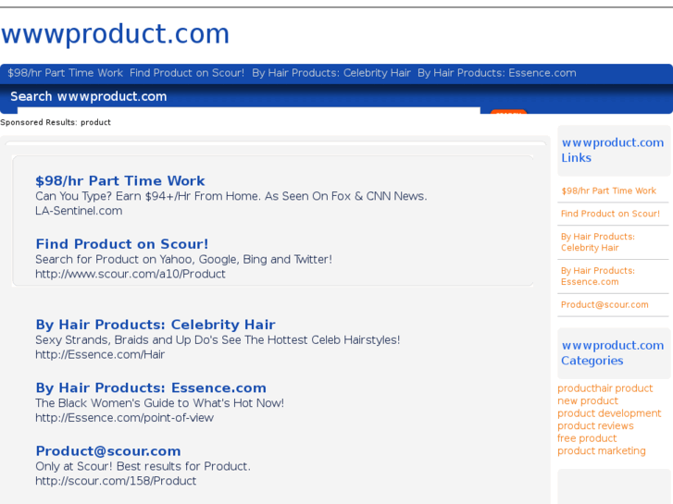
Task: Follow the http://Essence.com/point-of-view URL
Action: [124, 418]
